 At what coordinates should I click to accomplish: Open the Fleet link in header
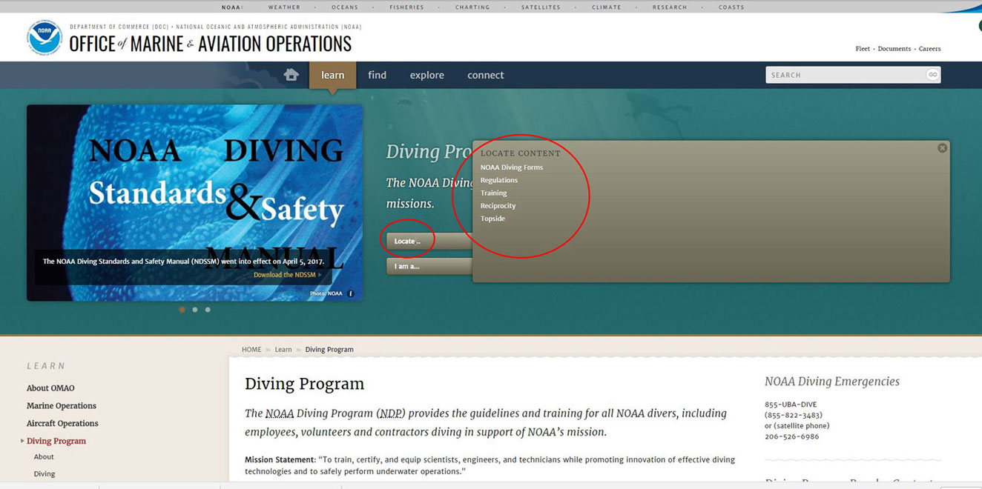point(863,49)
